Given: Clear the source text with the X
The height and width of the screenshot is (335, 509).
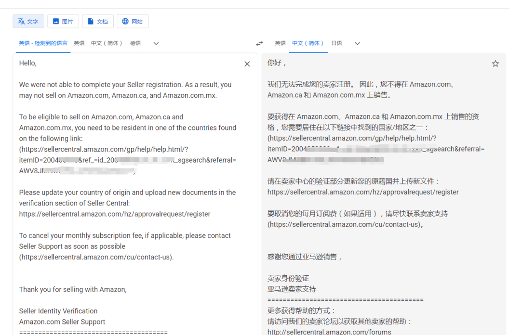Looking at the screenshot, I should click(x=247, y=64).
